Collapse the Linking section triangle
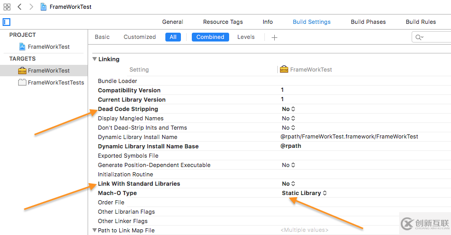451x235 pixels. coord(94,59)
